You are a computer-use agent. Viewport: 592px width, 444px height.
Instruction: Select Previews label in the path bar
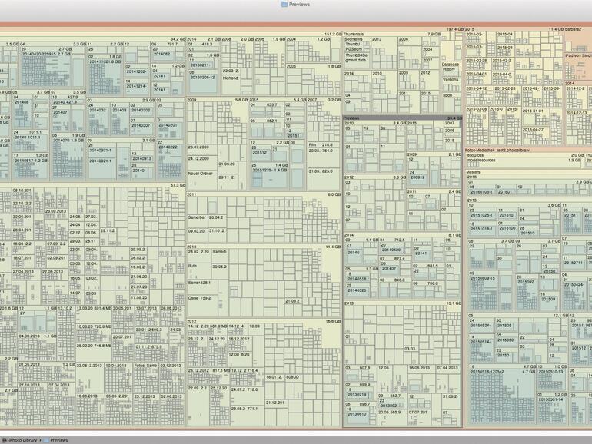pyautogui.click(x=59, y=440)
